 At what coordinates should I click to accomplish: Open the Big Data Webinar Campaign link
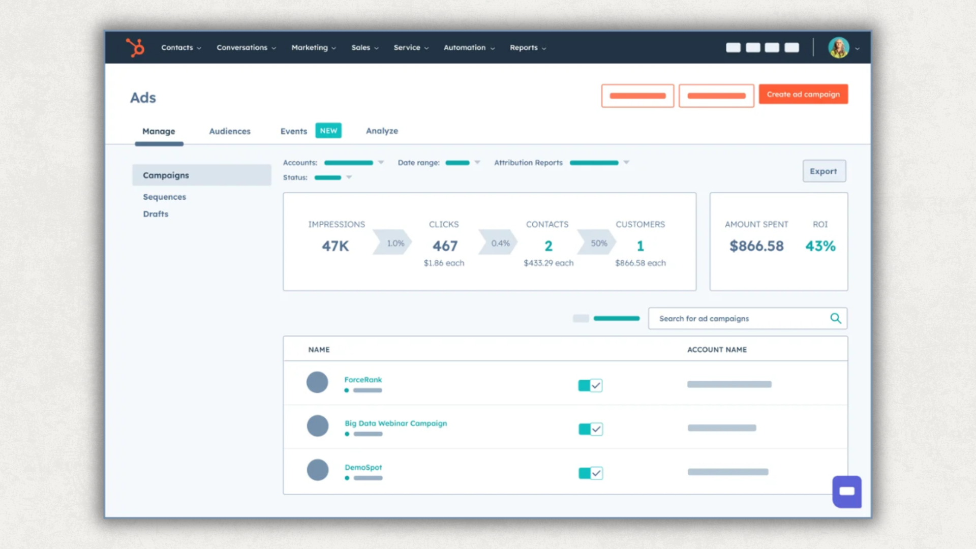tap(396, 423)
